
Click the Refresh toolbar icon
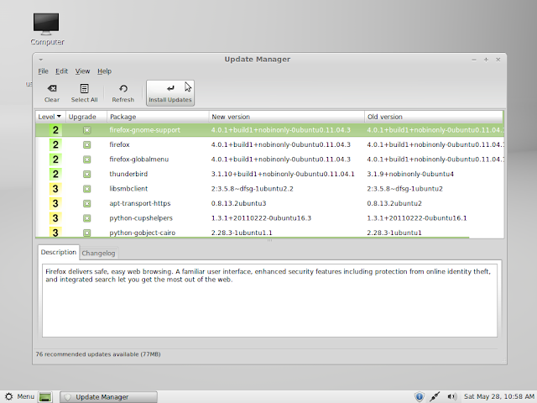123,93
